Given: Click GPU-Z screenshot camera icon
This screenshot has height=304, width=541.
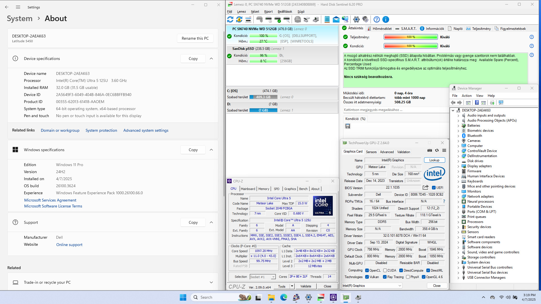Looking at the screenshot, I should click(429, 150).
